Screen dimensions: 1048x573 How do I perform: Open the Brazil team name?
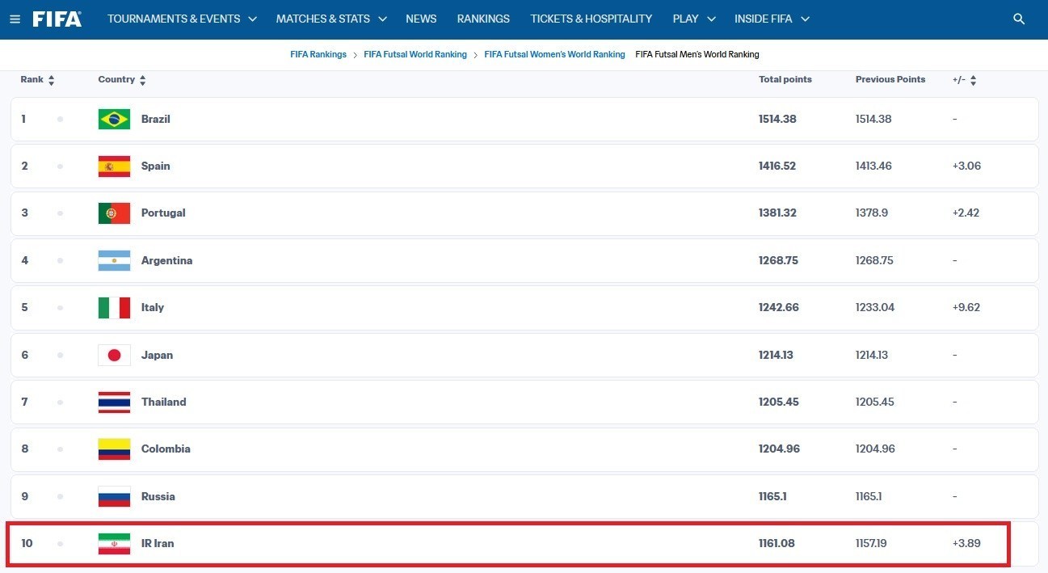pos(155,119)
